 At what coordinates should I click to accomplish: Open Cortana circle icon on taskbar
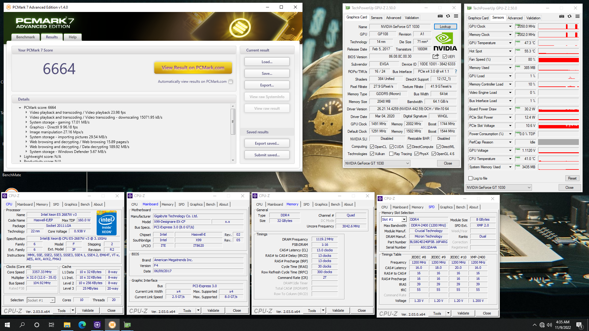(x=37, y=325)
